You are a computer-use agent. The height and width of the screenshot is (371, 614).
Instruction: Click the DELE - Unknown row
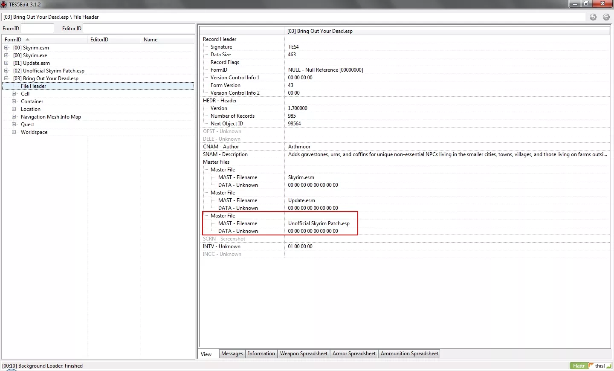[405, 139]
